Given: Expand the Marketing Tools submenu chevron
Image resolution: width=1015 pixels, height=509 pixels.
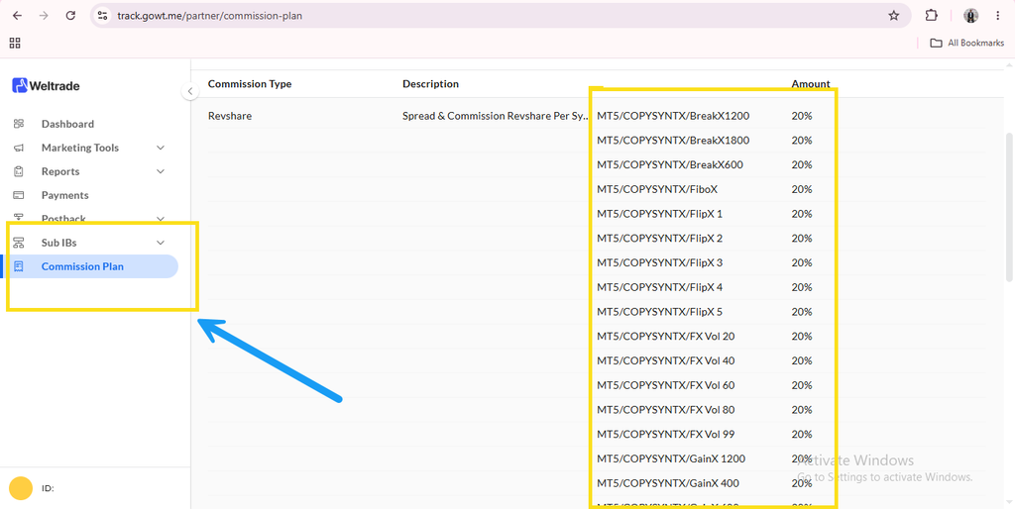Looking at the screenshot, I should pos(161,148).
